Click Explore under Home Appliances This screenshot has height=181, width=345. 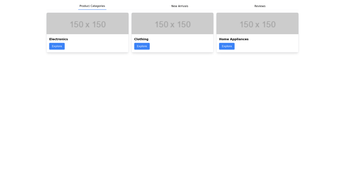(227, 46)
